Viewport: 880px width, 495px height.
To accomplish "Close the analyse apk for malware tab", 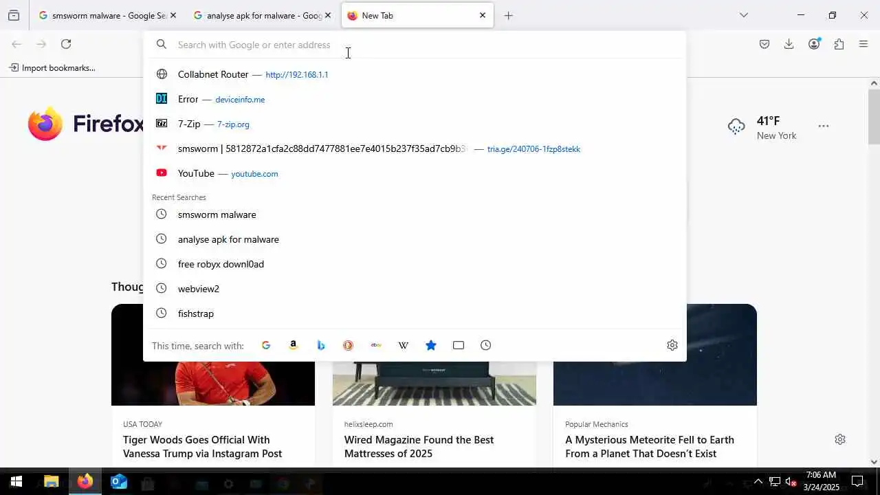I will pyautogui.click(x=327, y=15).
